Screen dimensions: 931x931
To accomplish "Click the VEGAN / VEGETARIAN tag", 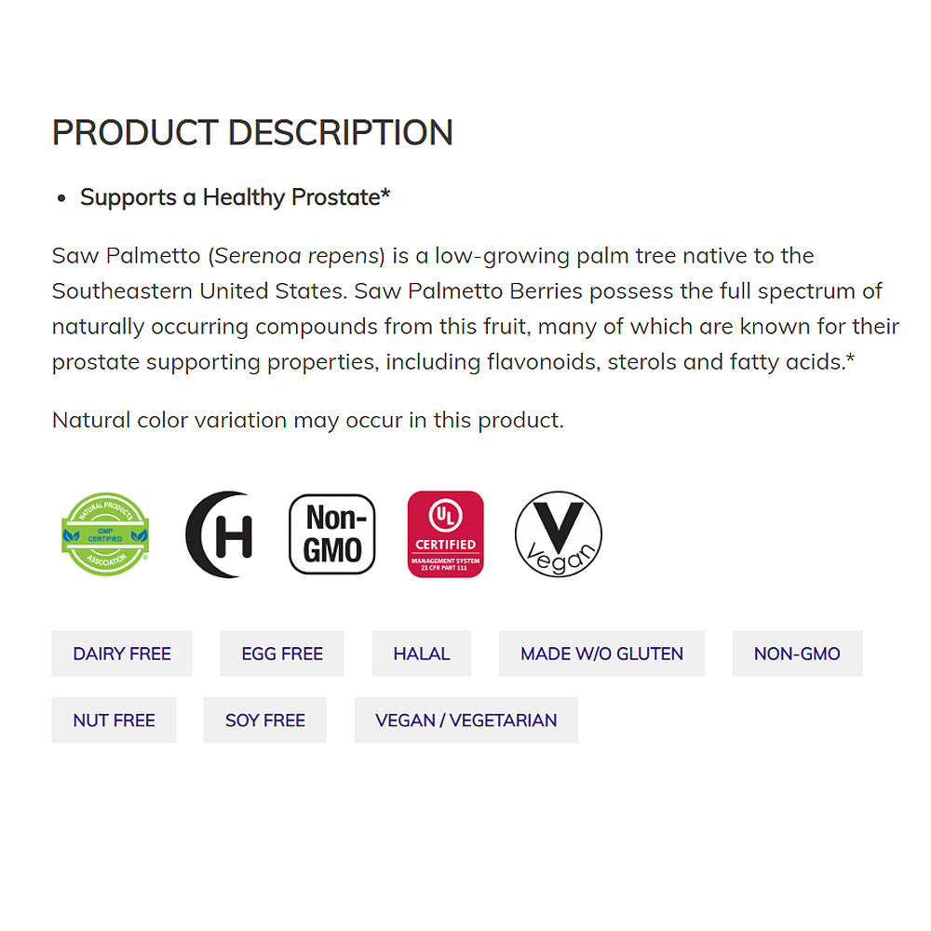I will coord(466,720).
